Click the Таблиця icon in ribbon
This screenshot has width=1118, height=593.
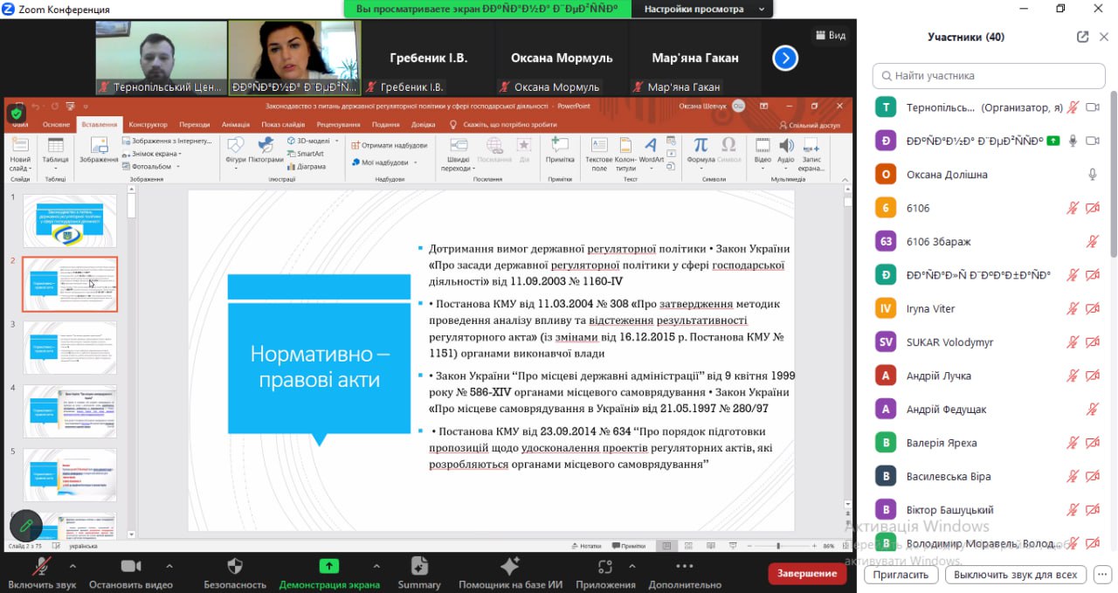pos(55,147)
